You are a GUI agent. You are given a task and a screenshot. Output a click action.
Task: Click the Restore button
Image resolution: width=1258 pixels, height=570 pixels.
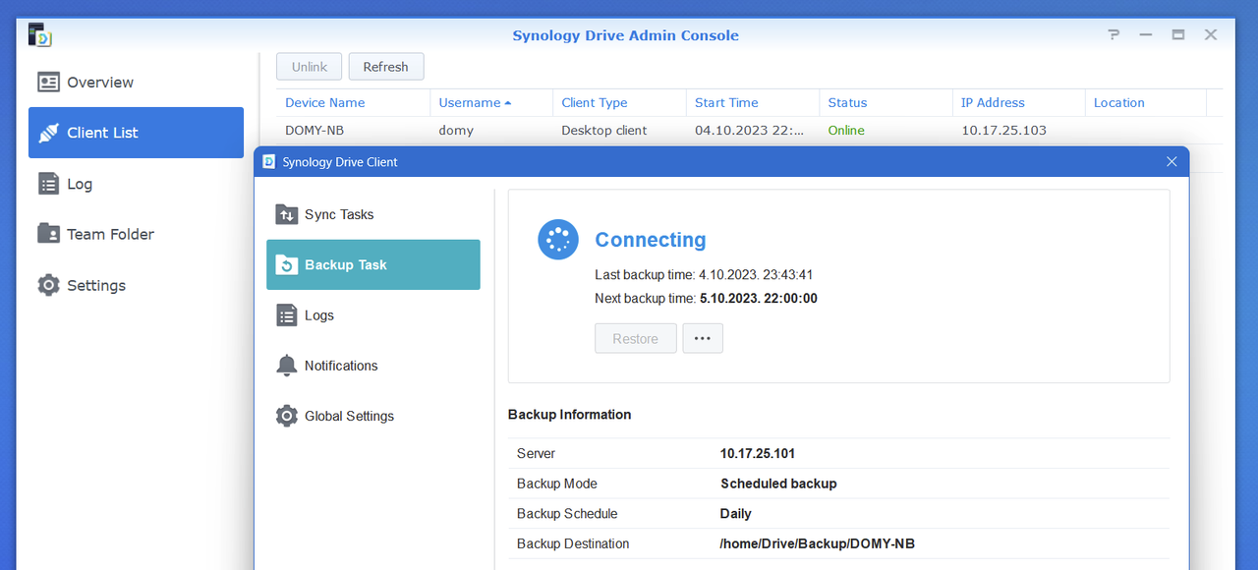pyautogui.click(x=636, y=338)
